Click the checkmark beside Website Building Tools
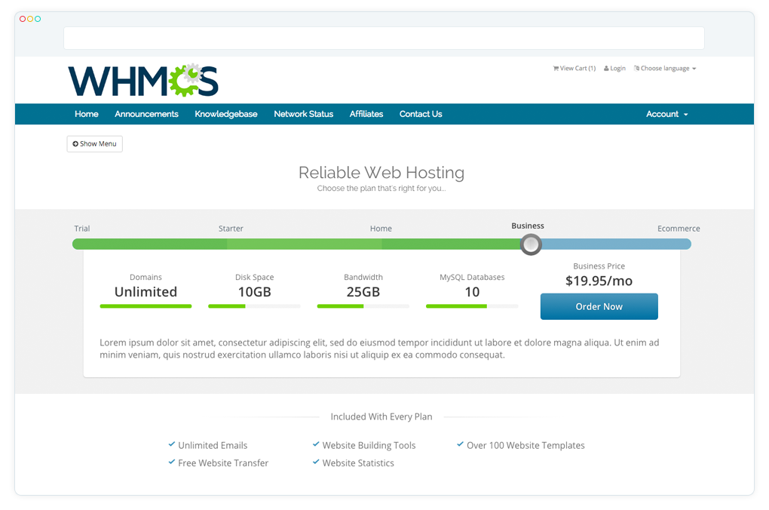The image size is (769, 510). [316, 444]
